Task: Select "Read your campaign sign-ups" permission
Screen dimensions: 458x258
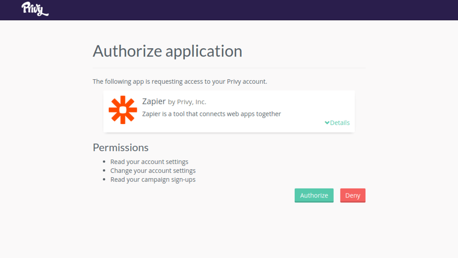Action: [x=153, y=179]
